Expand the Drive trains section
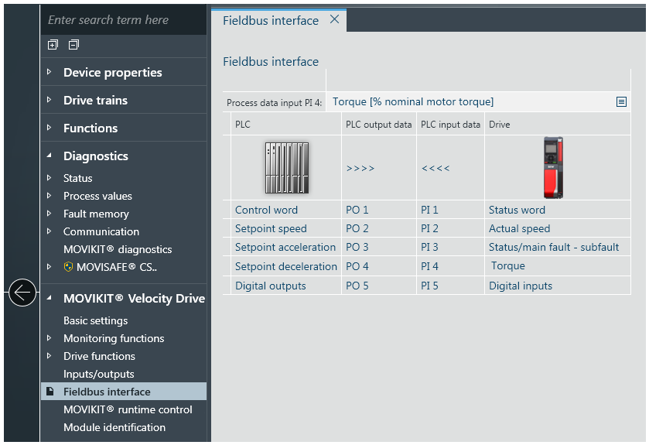 (50, 101)
